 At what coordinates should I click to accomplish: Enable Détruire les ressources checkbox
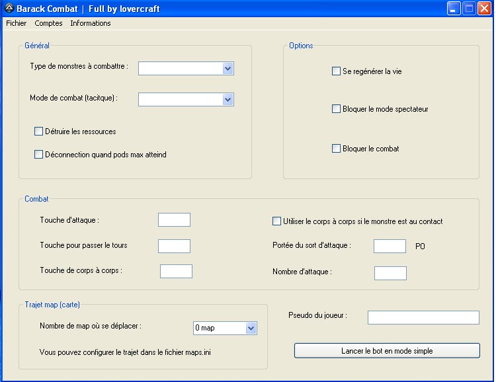[38, 131]
